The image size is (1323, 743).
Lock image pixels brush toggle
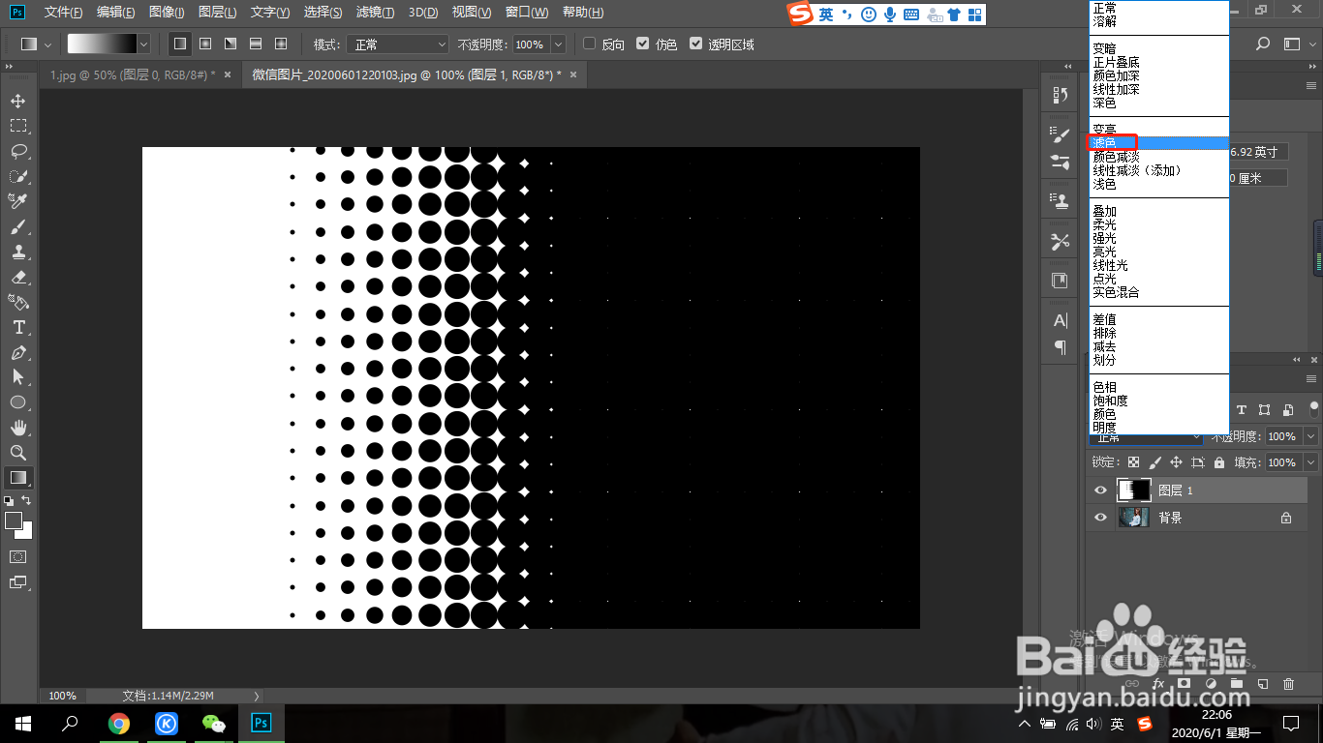tap(1154, 462)
